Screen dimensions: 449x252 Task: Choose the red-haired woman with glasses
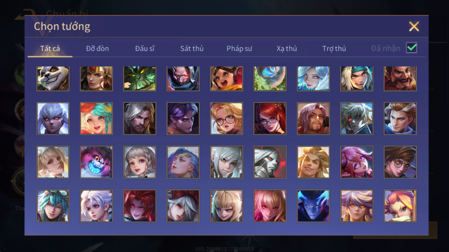tap(270, 118)
